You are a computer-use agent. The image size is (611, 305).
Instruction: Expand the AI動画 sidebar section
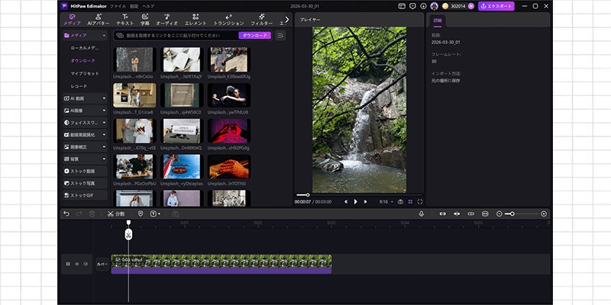(85, 98)
